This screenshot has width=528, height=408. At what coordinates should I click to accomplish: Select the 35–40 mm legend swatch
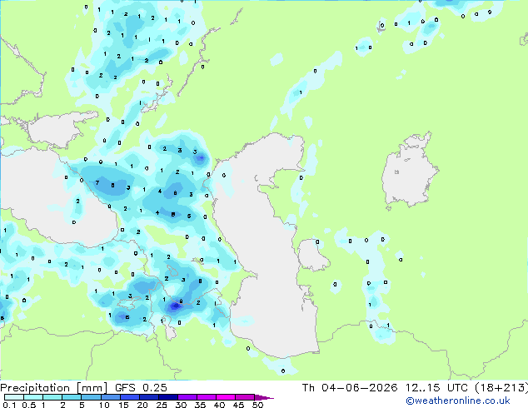pos(207,397)
